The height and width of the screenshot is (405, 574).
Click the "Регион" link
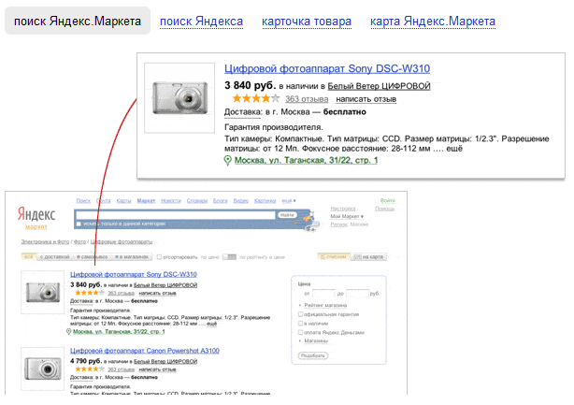click(x=339, y=224)
